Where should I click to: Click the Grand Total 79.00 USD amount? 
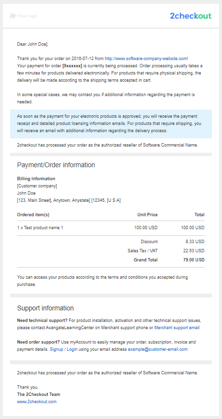coord(192,260)
